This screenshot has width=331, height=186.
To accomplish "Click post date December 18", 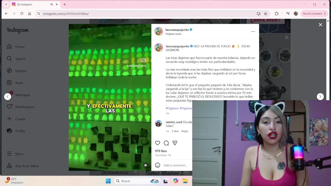I will tap(163, 155).
